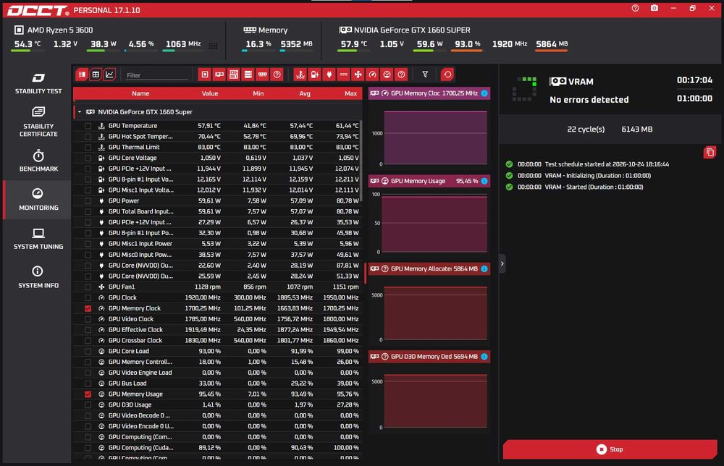This screenshot has height=466, width=724.
Task: Uncheck the GPU Memory Clock sensor
Action: tap(88, 309)
